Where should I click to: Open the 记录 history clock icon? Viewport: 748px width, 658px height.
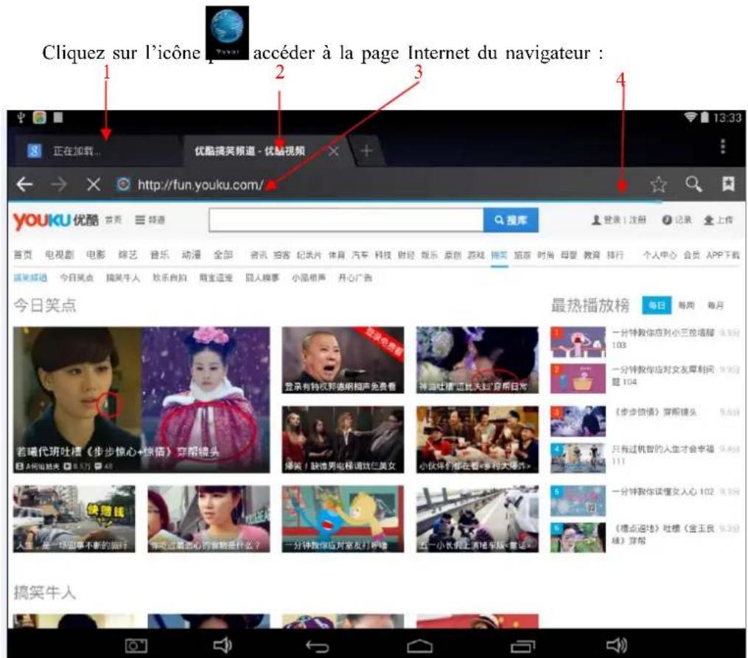point(677,220)
